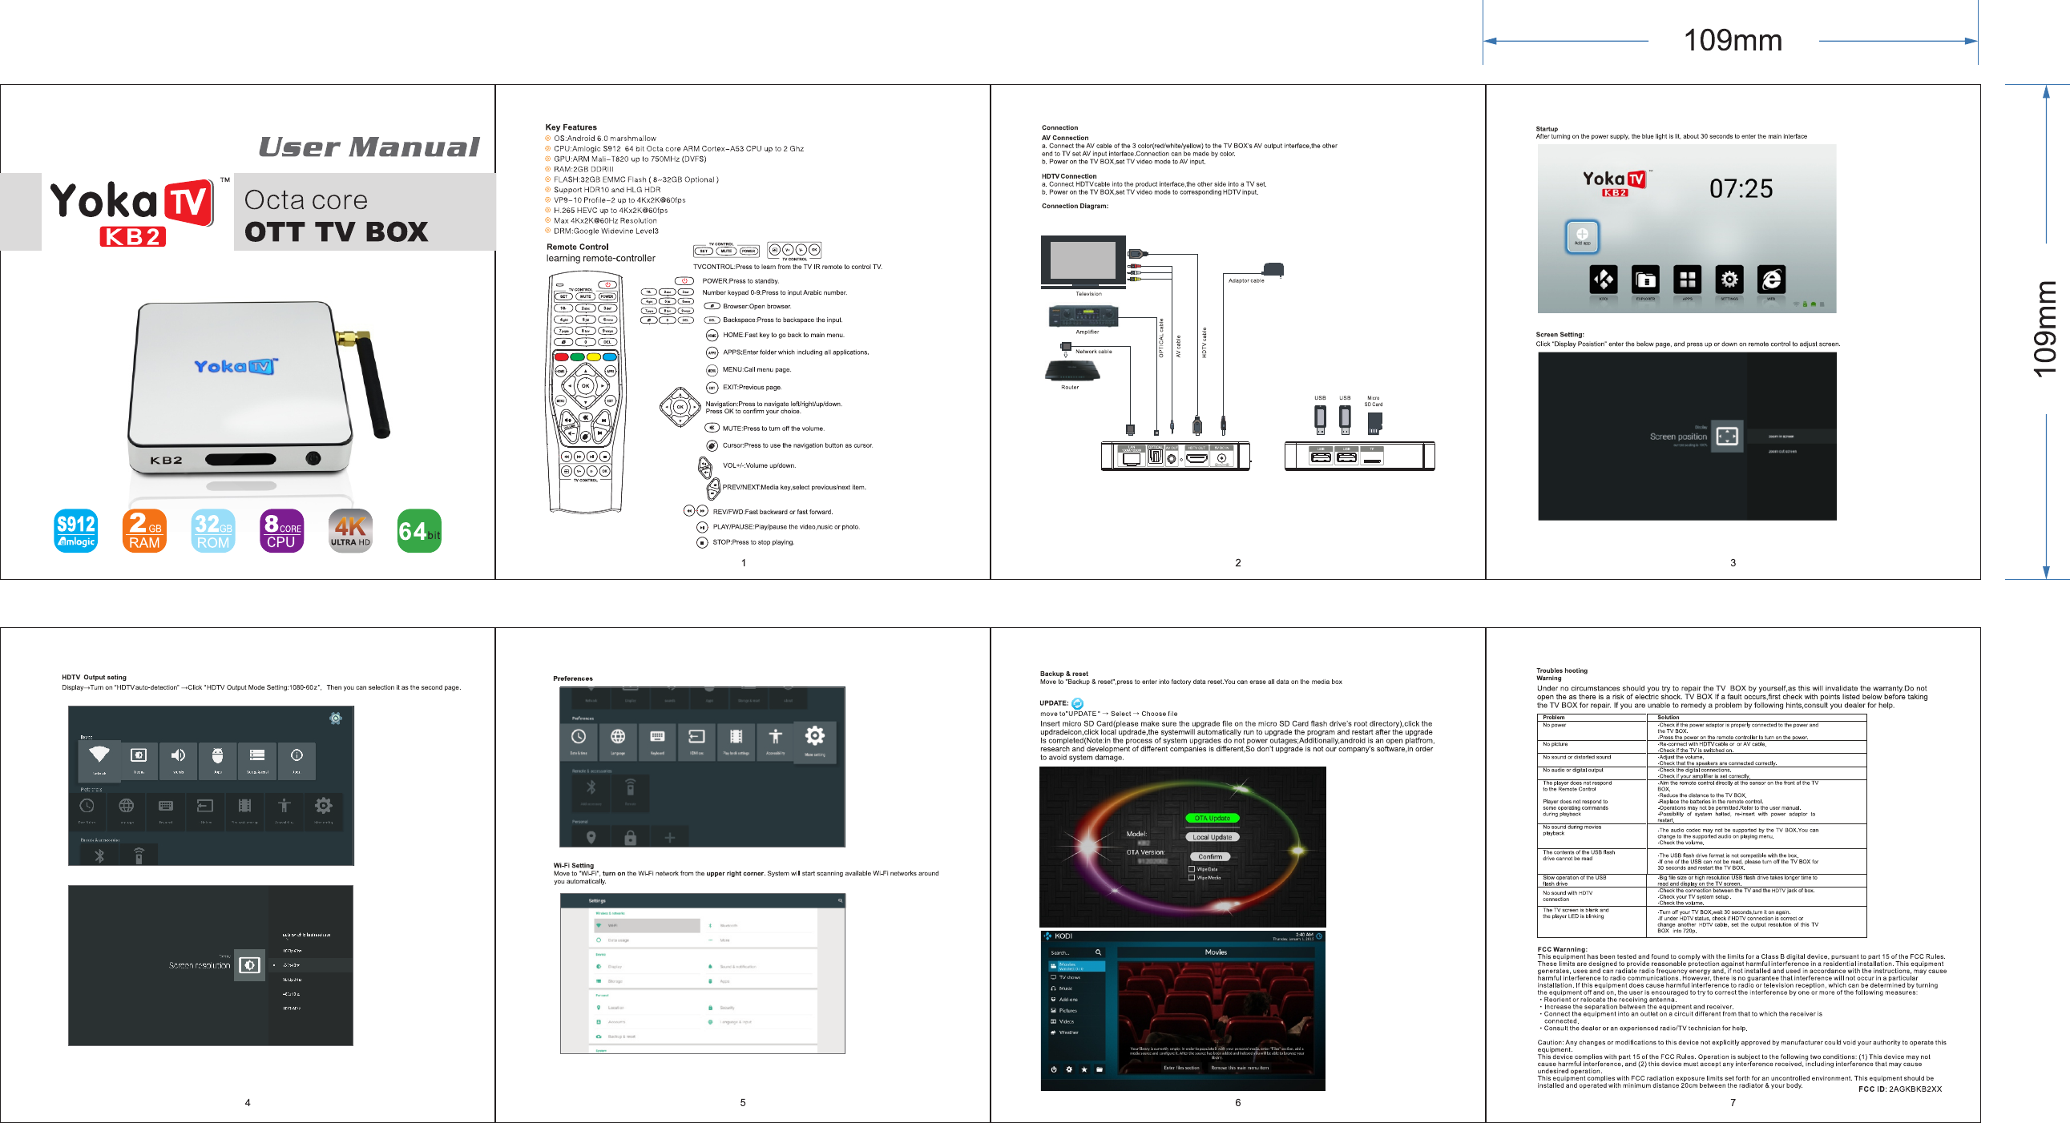Viewport: 2070px width, 1123px height.
Task: Click the Confirm button in update screen
Action: 1209,856
